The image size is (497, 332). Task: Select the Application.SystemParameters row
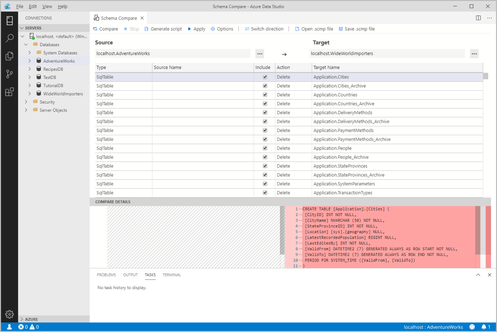click(x=289, y=184)
